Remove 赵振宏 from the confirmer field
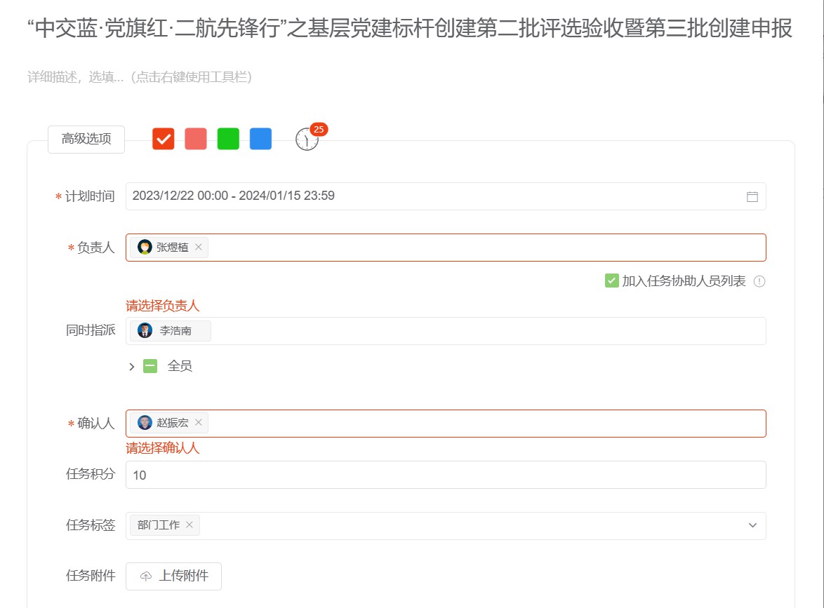Viewport: 824px width, 608px height. coord(199,422)
